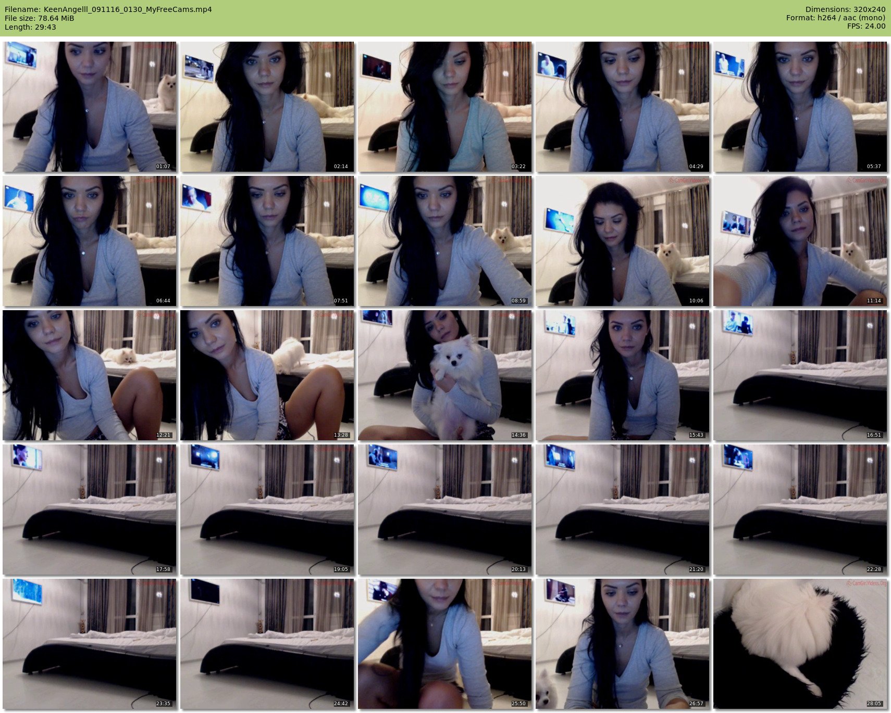The width and height of the screenshot is (891, 713).
Task: Click the frame labeled 08:59
Action: (445, 241)
